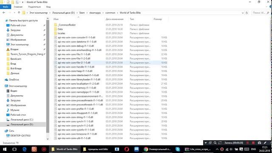This screenshot has width=272, height=153.
Task: Refresh the current folder view
Action: coord(246,13)
